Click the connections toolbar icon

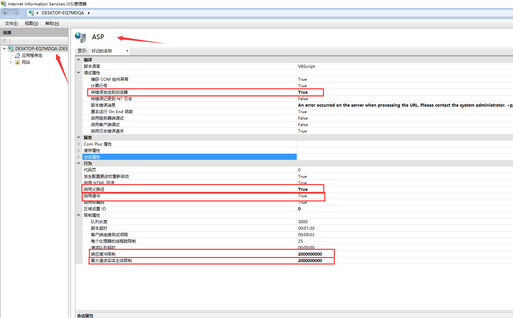click(x=4, y=41)
